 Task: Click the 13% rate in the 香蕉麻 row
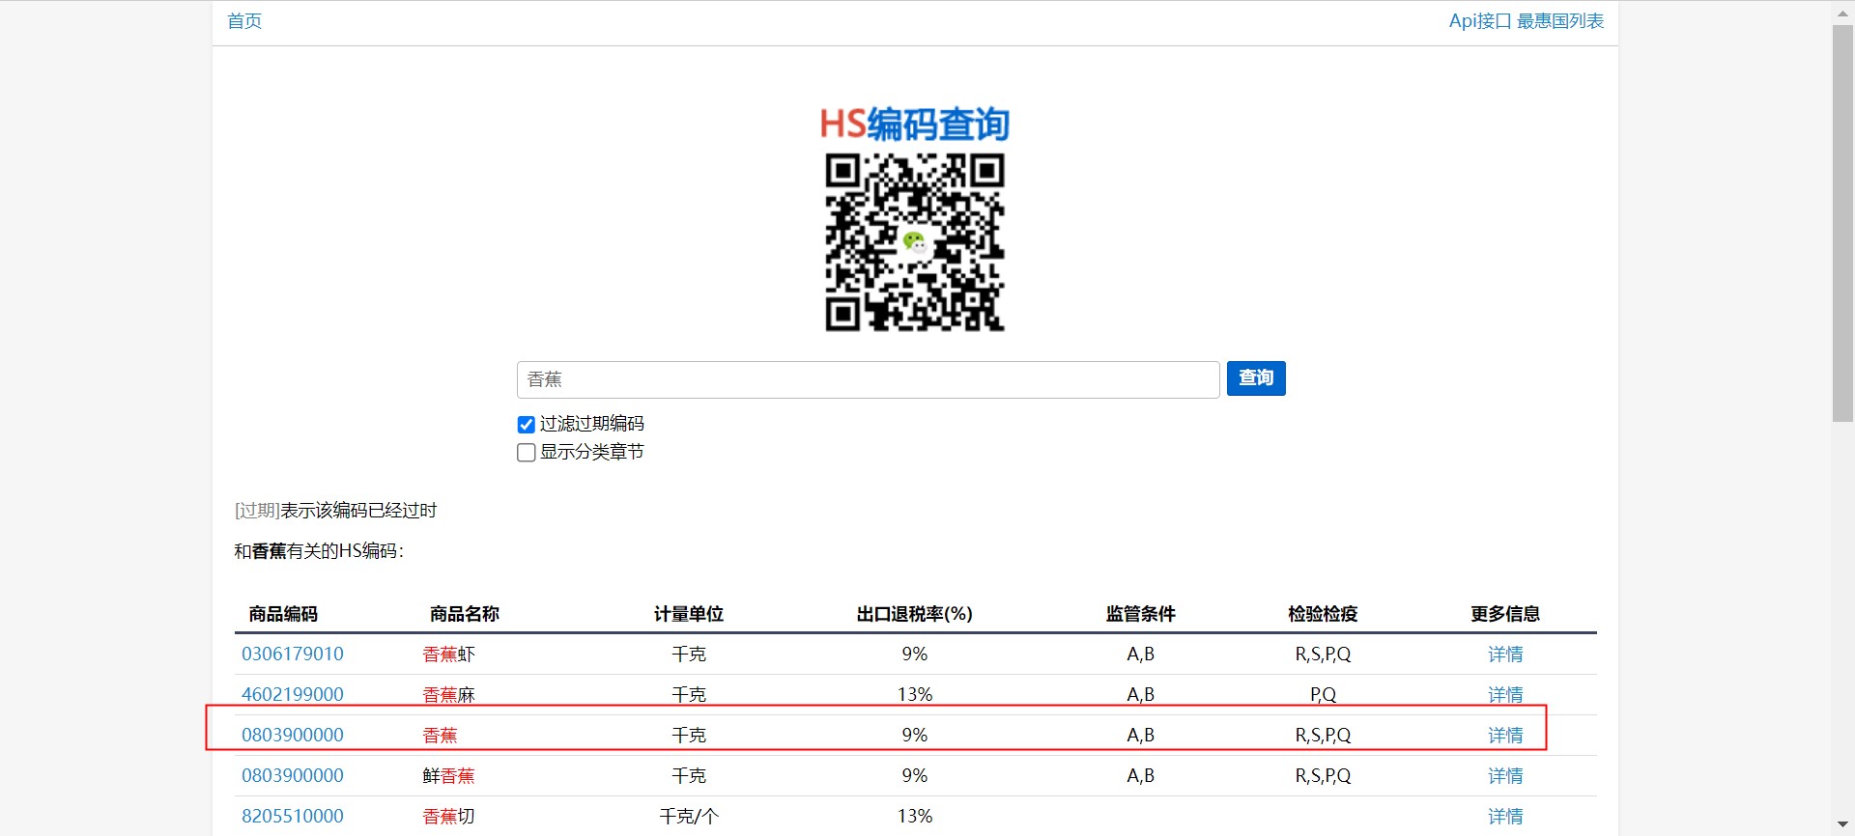915,695
